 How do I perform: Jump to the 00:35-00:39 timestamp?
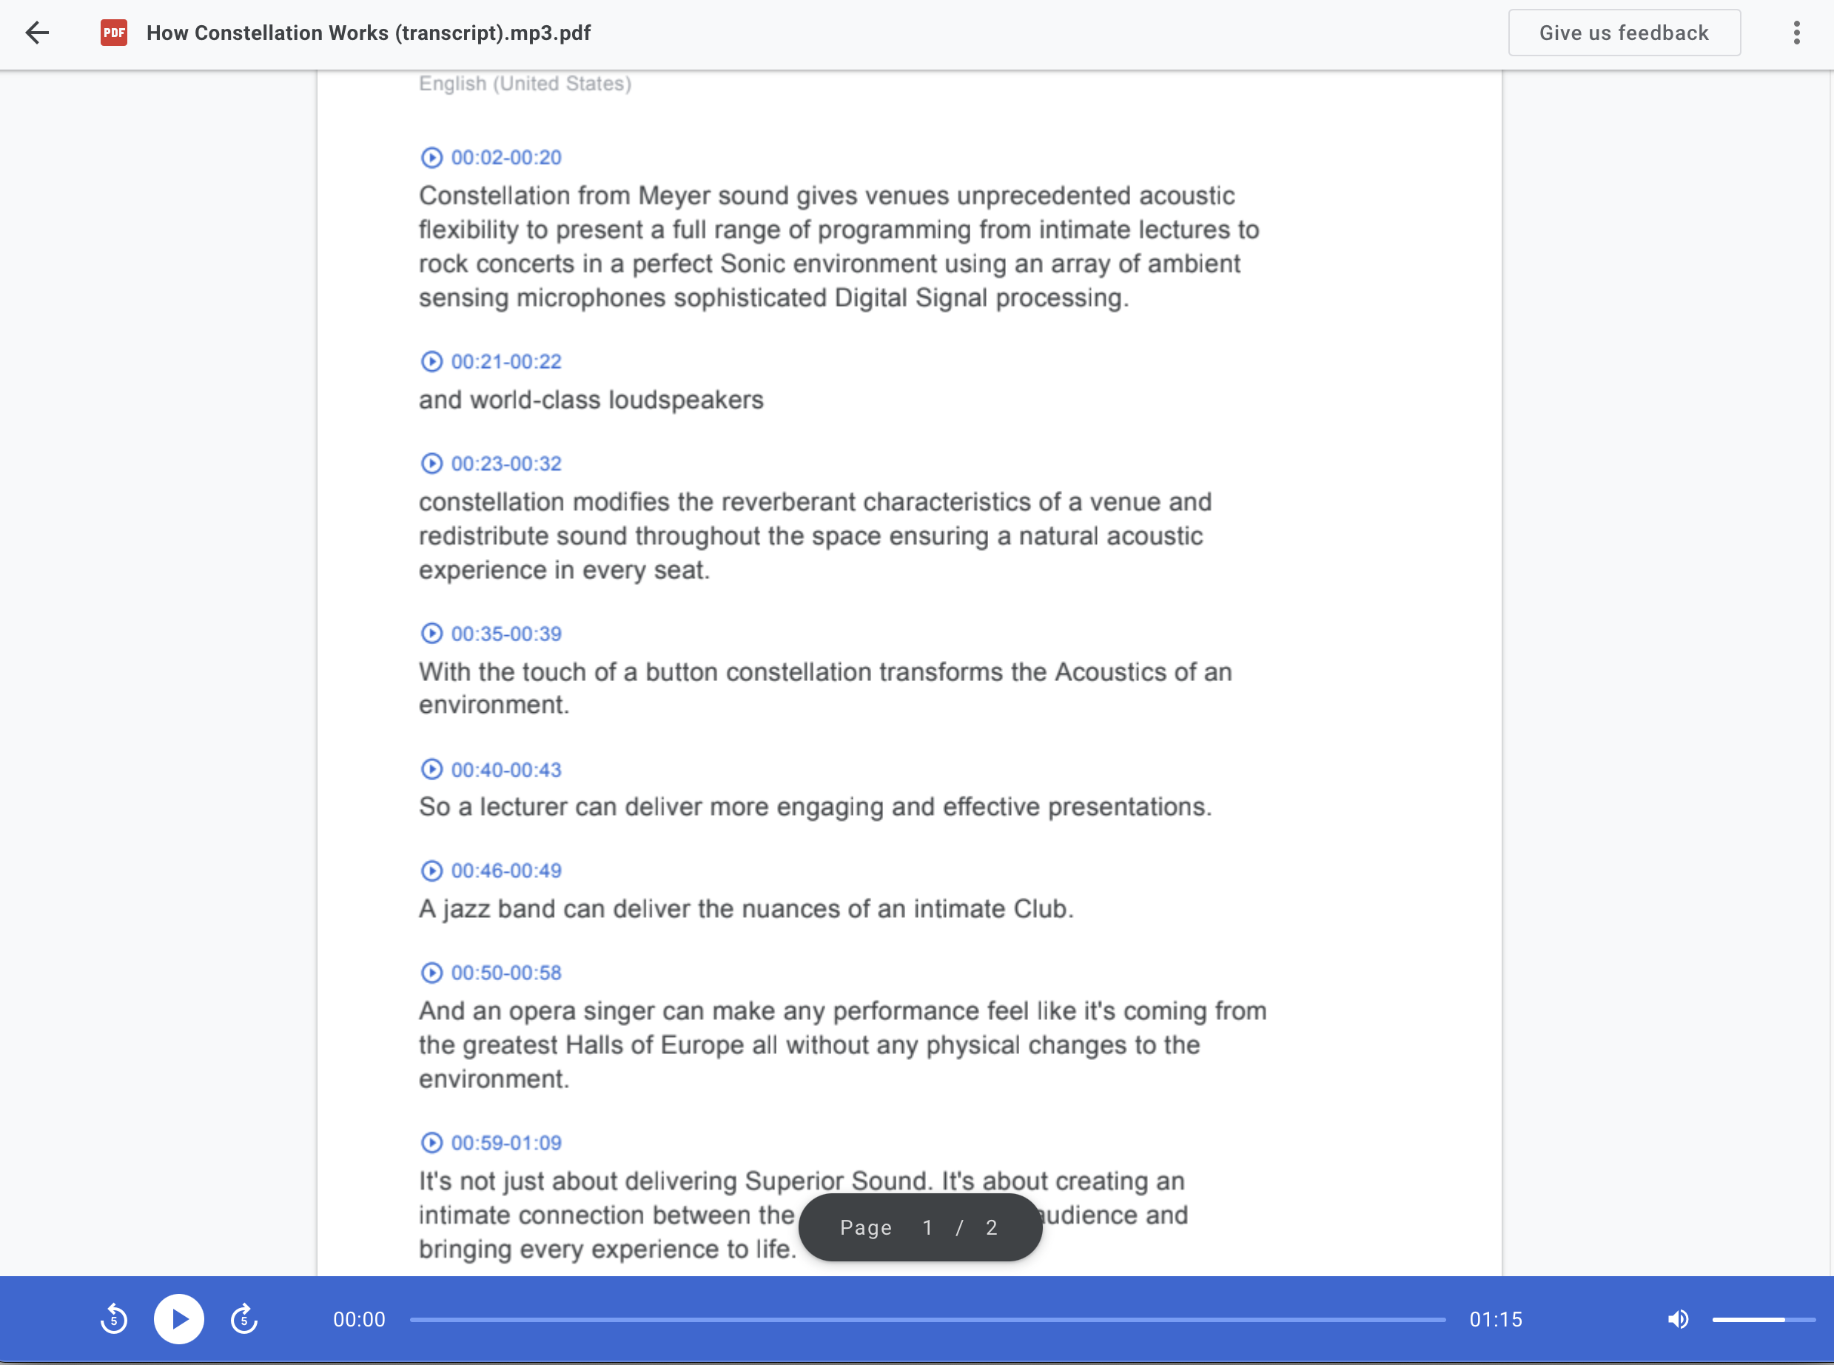point(505,634)
